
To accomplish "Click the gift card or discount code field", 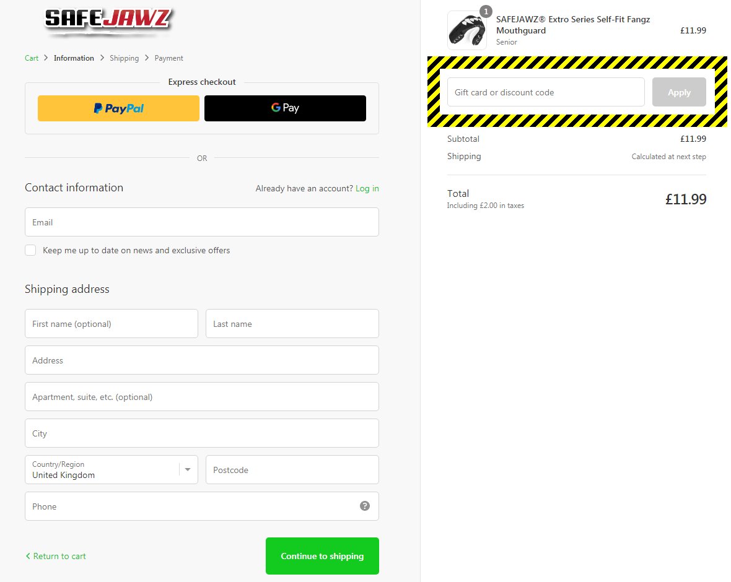I will coord(545,92).
